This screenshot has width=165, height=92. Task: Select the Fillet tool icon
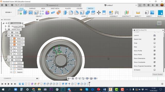click(71, 13)
